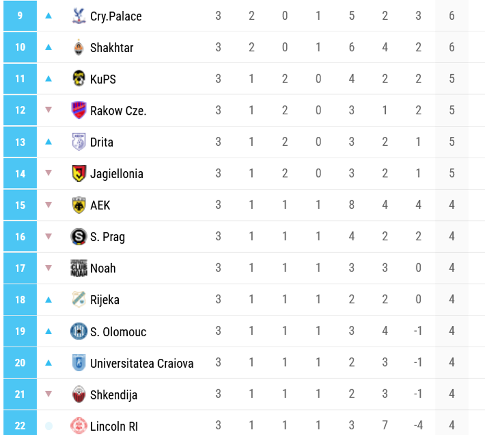Screen dimensions: 485x435
Task: Click the position 22 rank cell
Action: coord(20,426)
